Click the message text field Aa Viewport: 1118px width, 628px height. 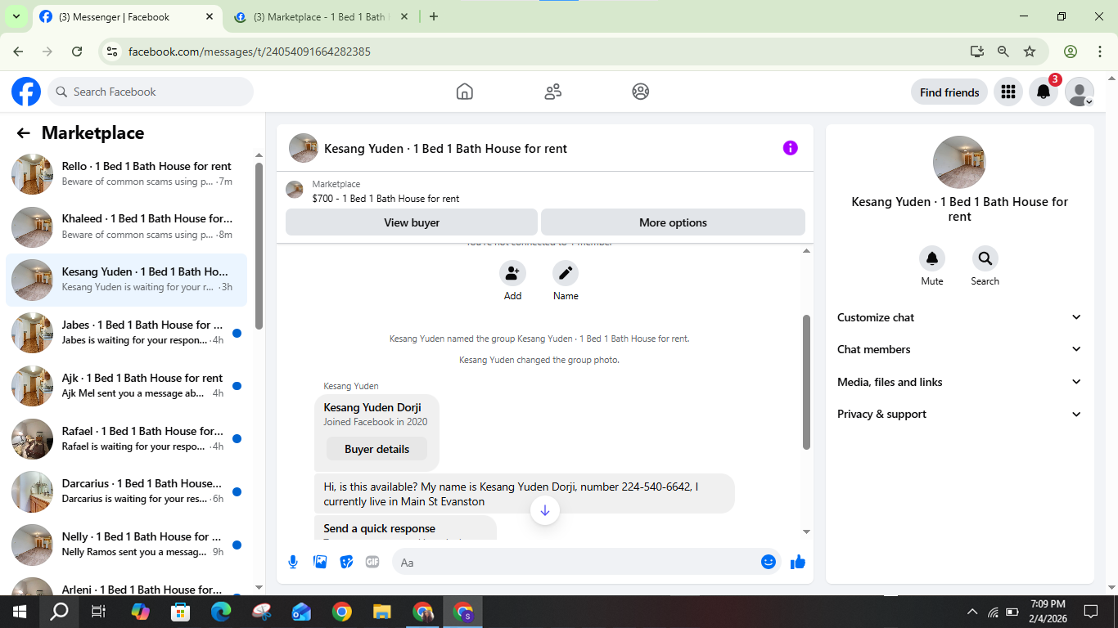(x=575, y=562)
